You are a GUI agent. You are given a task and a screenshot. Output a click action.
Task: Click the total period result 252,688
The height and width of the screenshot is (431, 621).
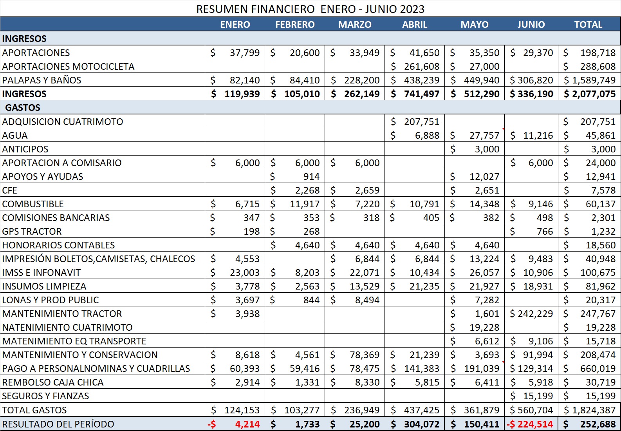(x=598, y=424)
